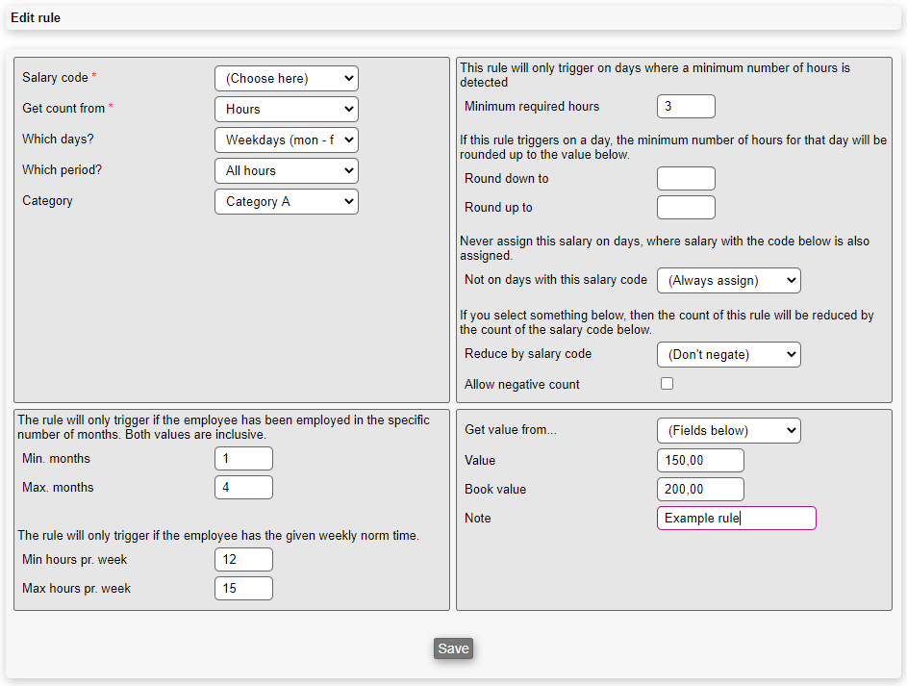Focus the Min hours pr. week field
This screenshot has width=907, height=686.
click(x=243, y=560)
